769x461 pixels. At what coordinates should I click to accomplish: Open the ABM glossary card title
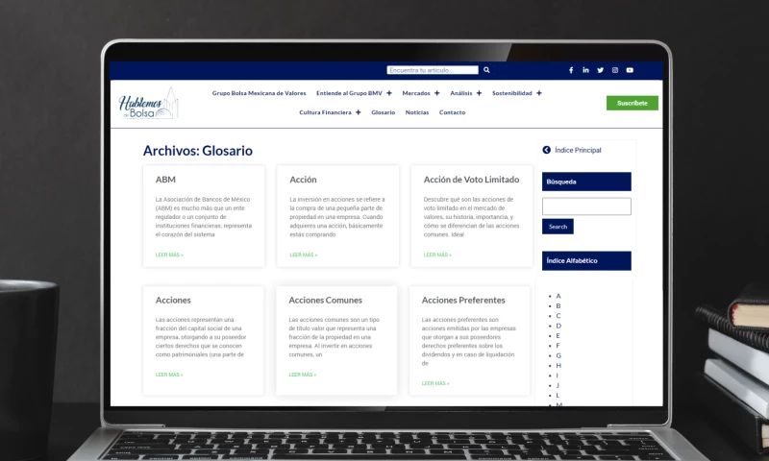165,180
